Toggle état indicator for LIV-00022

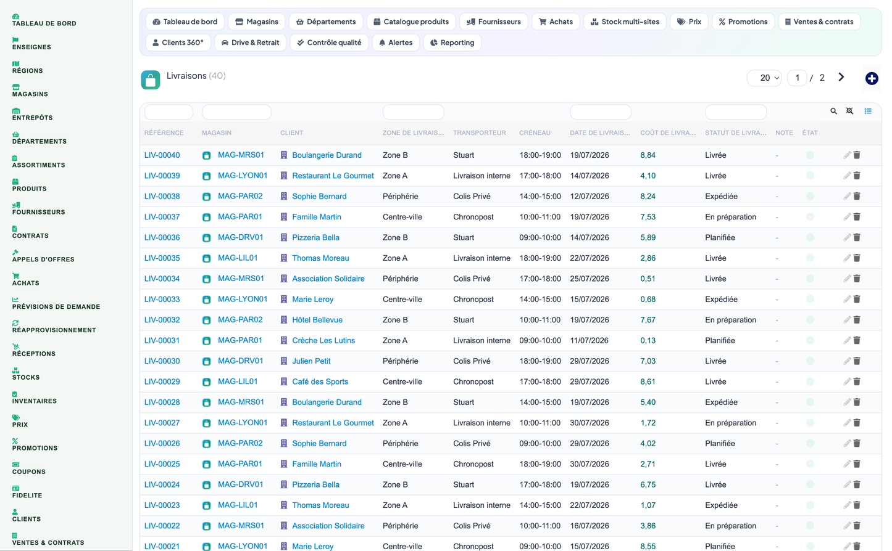point(810,526)
